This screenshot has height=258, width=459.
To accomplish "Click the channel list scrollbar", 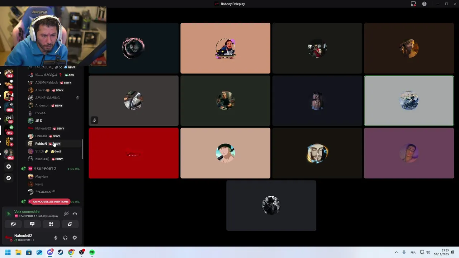I will [82, 149].
